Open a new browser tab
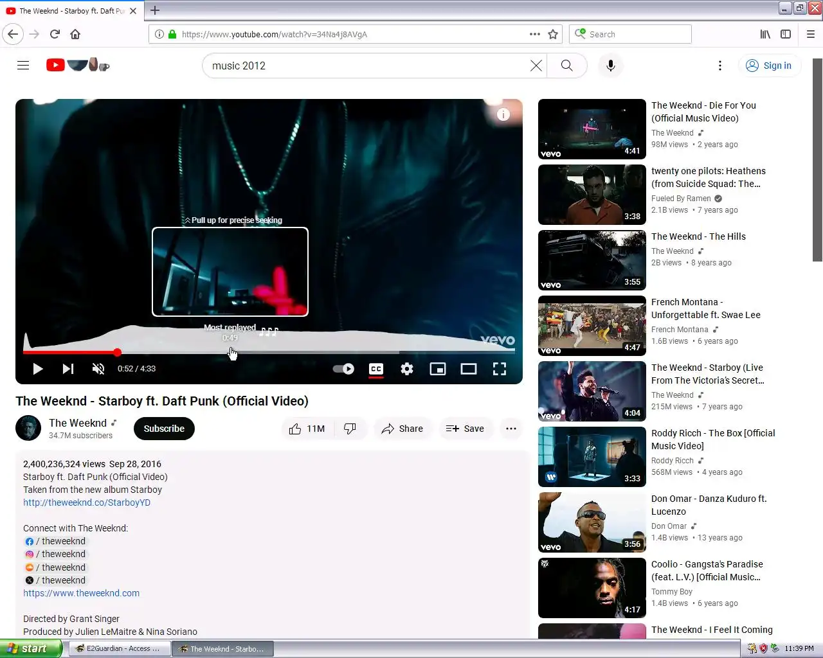 point(155,10)
